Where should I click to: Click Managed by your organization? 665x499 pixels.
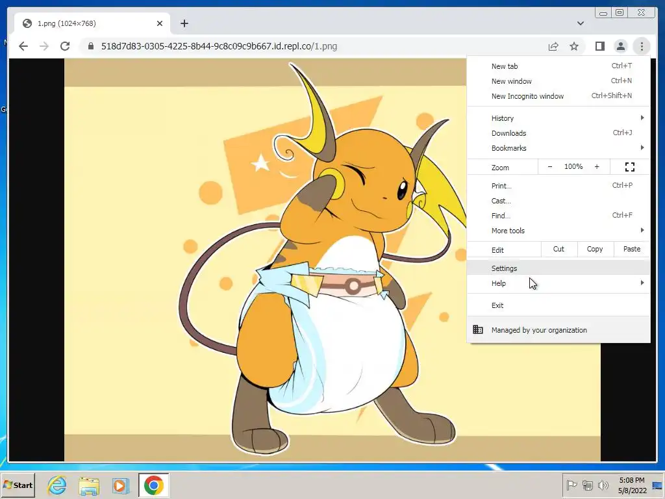coord(558,329)
